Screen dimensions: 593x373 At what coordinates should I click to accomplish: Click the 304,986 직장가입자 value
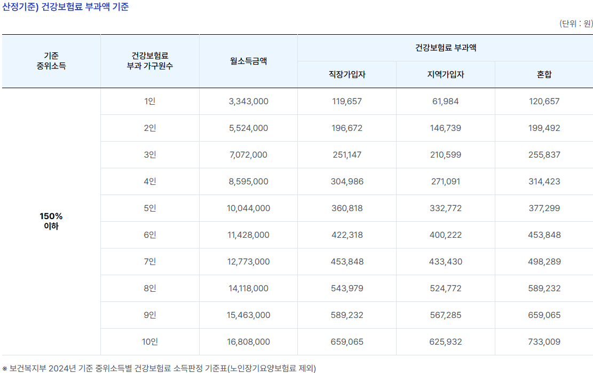346,181
